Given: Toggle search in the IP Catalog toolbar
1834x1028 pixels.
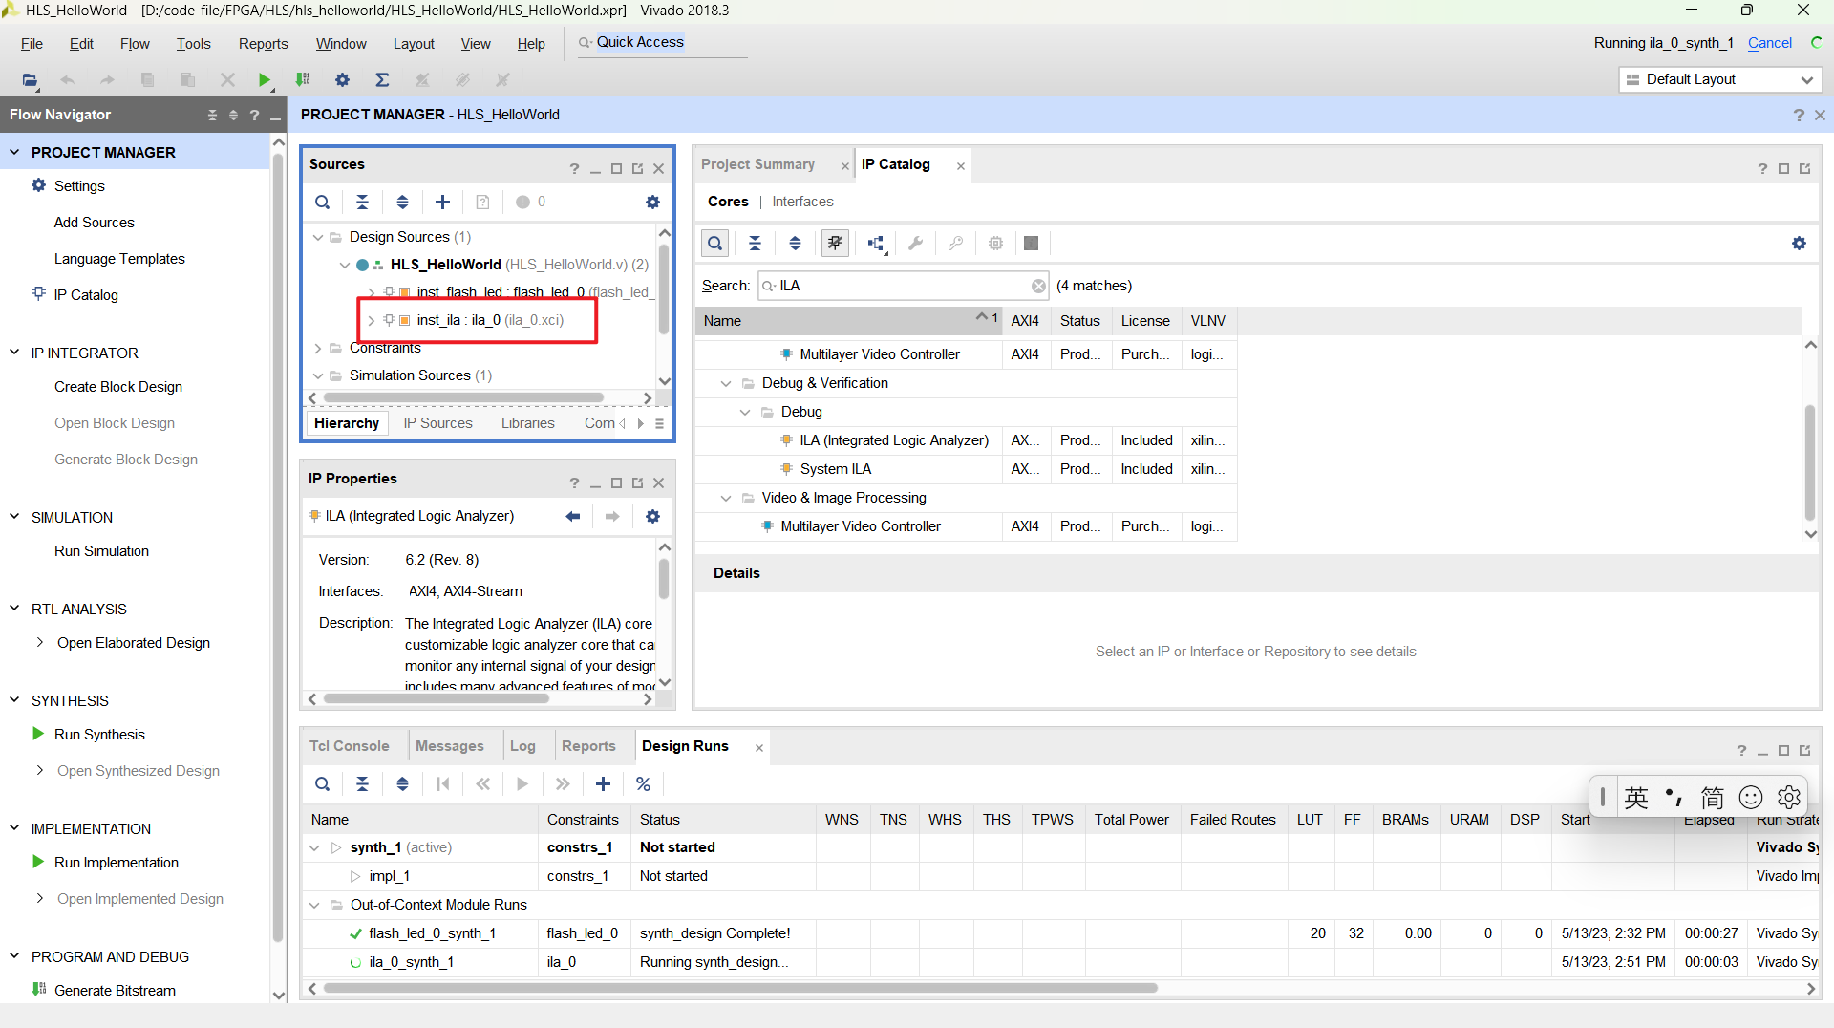Looking at the screenshot, I should (x=714, y=244).
